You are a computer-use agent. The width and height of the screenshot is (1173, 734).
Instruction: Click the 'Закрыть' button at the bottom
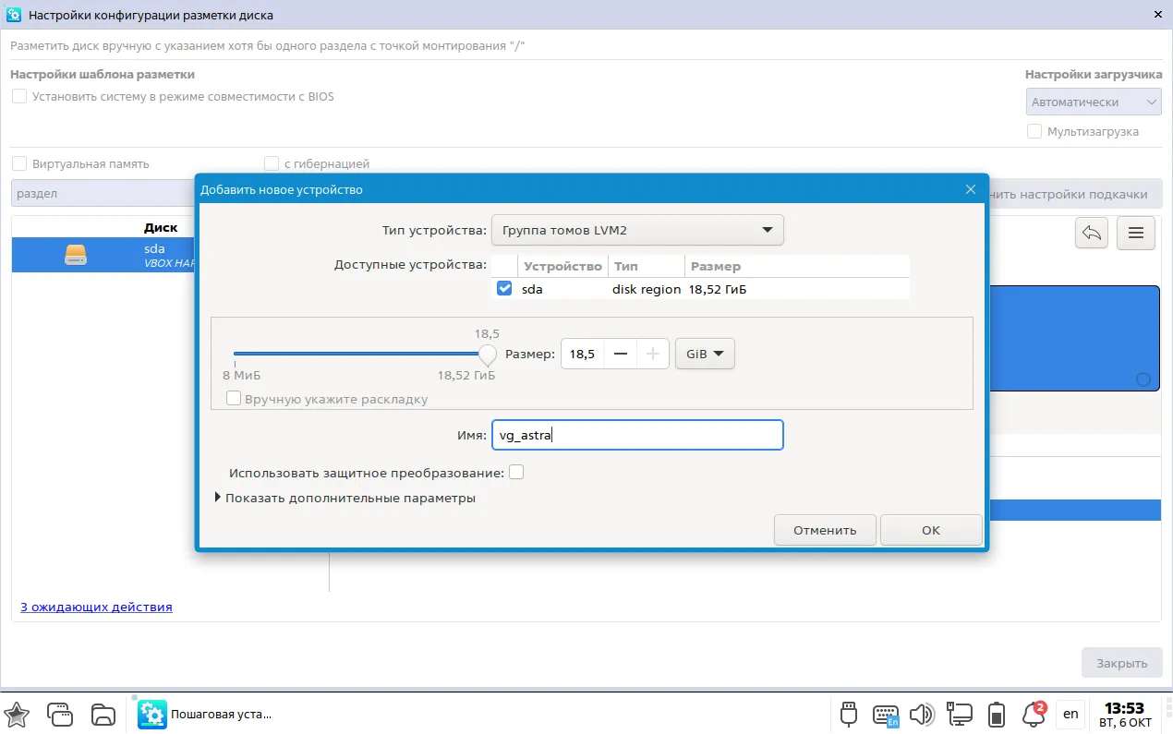(1122, 662)
